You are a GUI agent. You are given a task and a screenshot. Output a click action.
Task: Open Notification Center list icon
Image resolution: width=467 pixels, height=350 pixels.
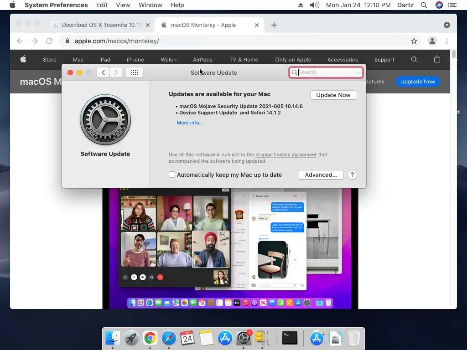452,5
